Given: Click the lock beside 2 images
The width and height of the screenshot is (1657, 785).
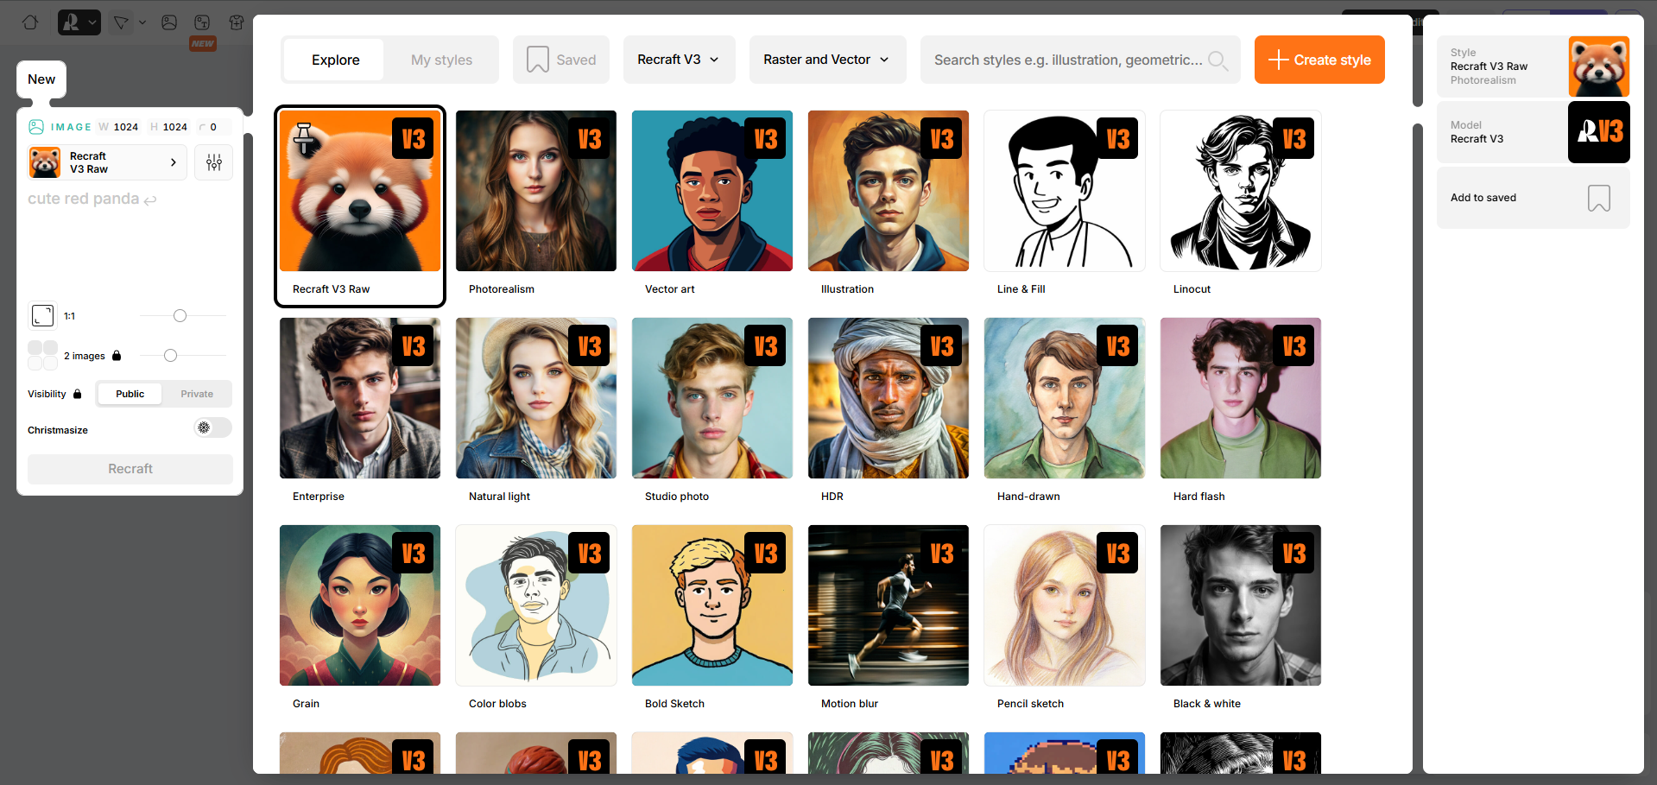Looking at the screenshot, I should pos(117,356).
